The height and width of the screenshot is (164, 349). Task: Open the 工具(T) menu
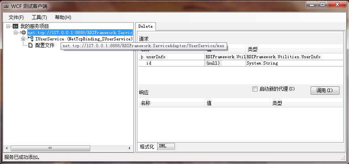[39, 17]
